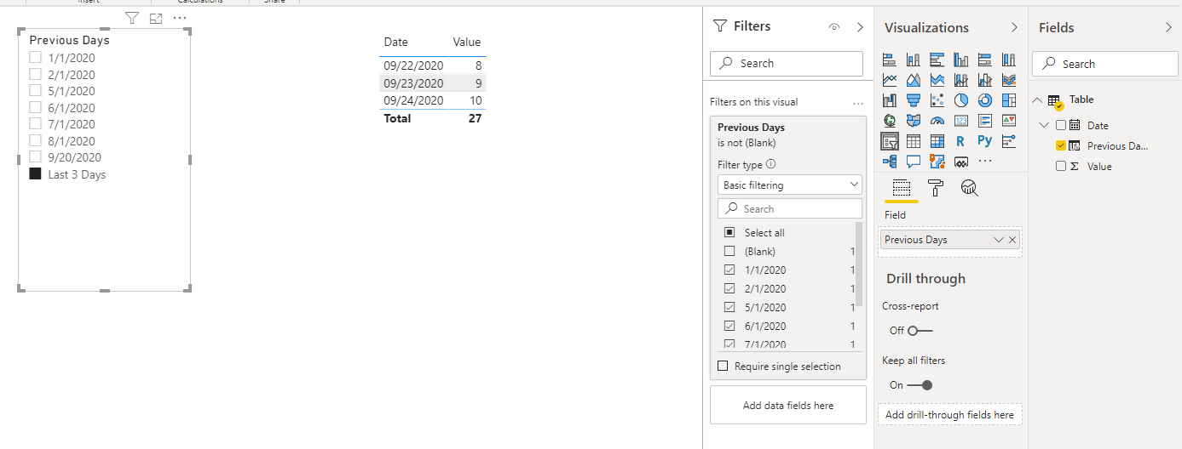Select the Waterfall chart visual
The image size is (1182, 449).
pyautogui.click(x=890, y=100)
